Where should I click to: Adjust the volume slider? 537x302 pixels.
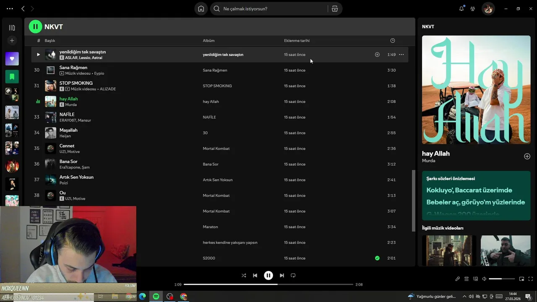click(x=502, y=279)
